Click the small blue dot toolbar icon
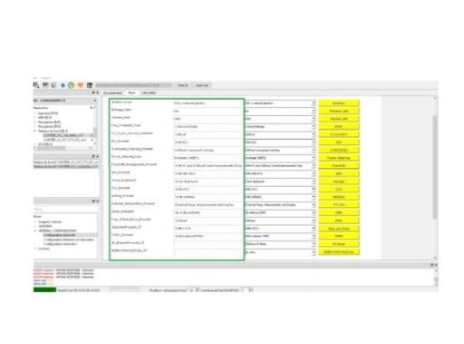The width and height of the screenshot is (464, 344). (x=63, y=85)
